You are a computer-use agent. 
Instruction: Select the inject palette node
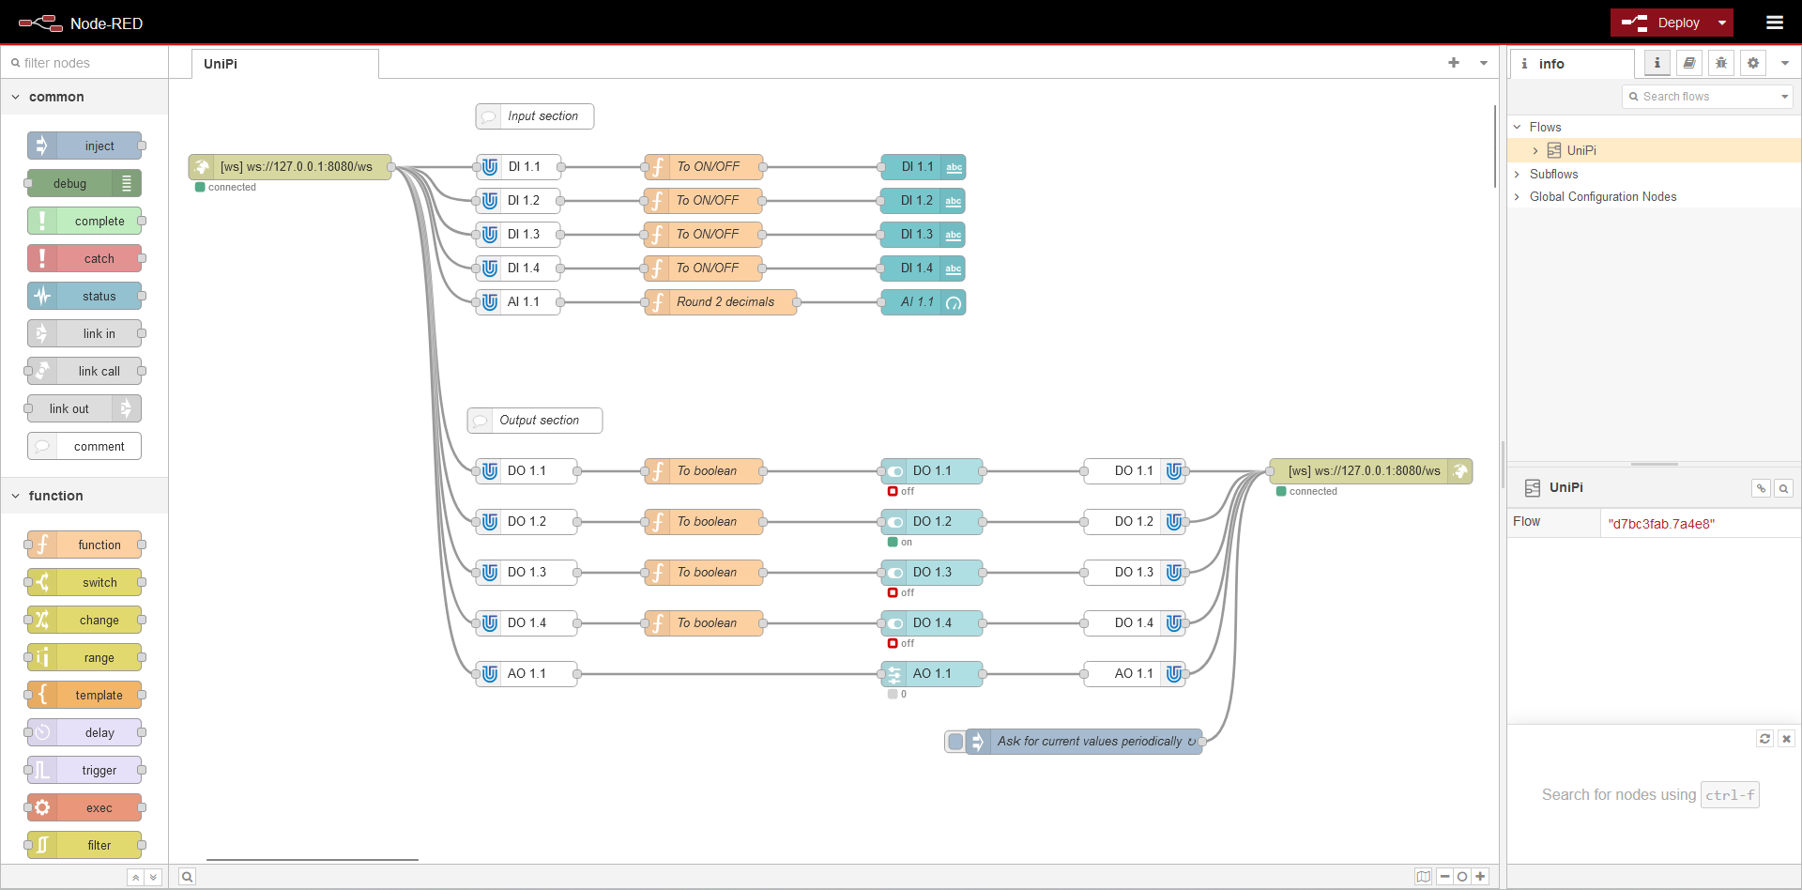(x=84, y=146)
